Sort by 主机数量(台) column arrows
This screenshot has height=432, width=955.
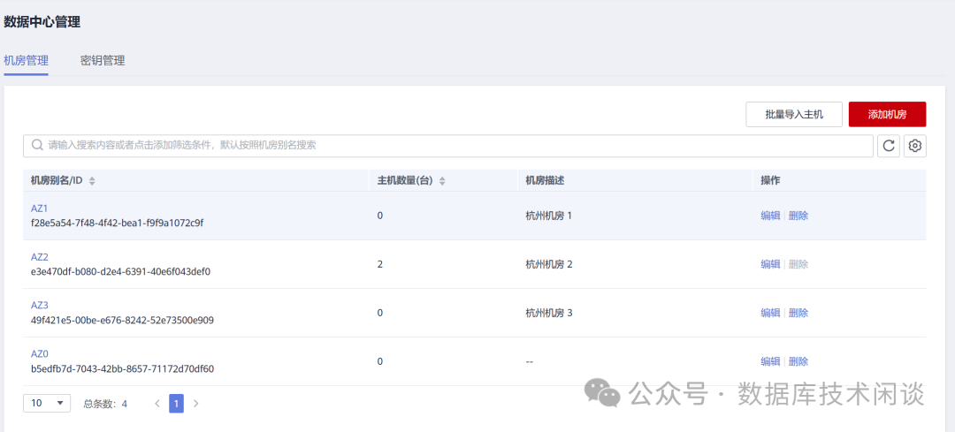click(442, 181)
